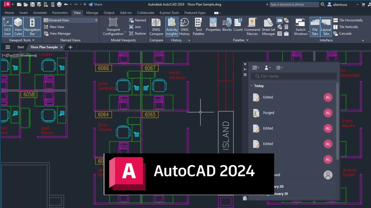Undo the last action with the arrow icon
The width and height of the screenshot is (371, 208).
click(66, 4)
